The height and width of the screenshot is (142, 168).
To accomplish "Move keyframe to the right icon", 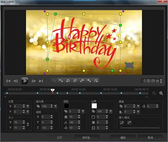I will pyautogui.click(x=89, y=81).
